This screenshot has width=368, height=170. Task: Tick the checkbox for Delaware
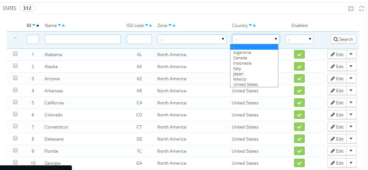(x=15, y=138)
